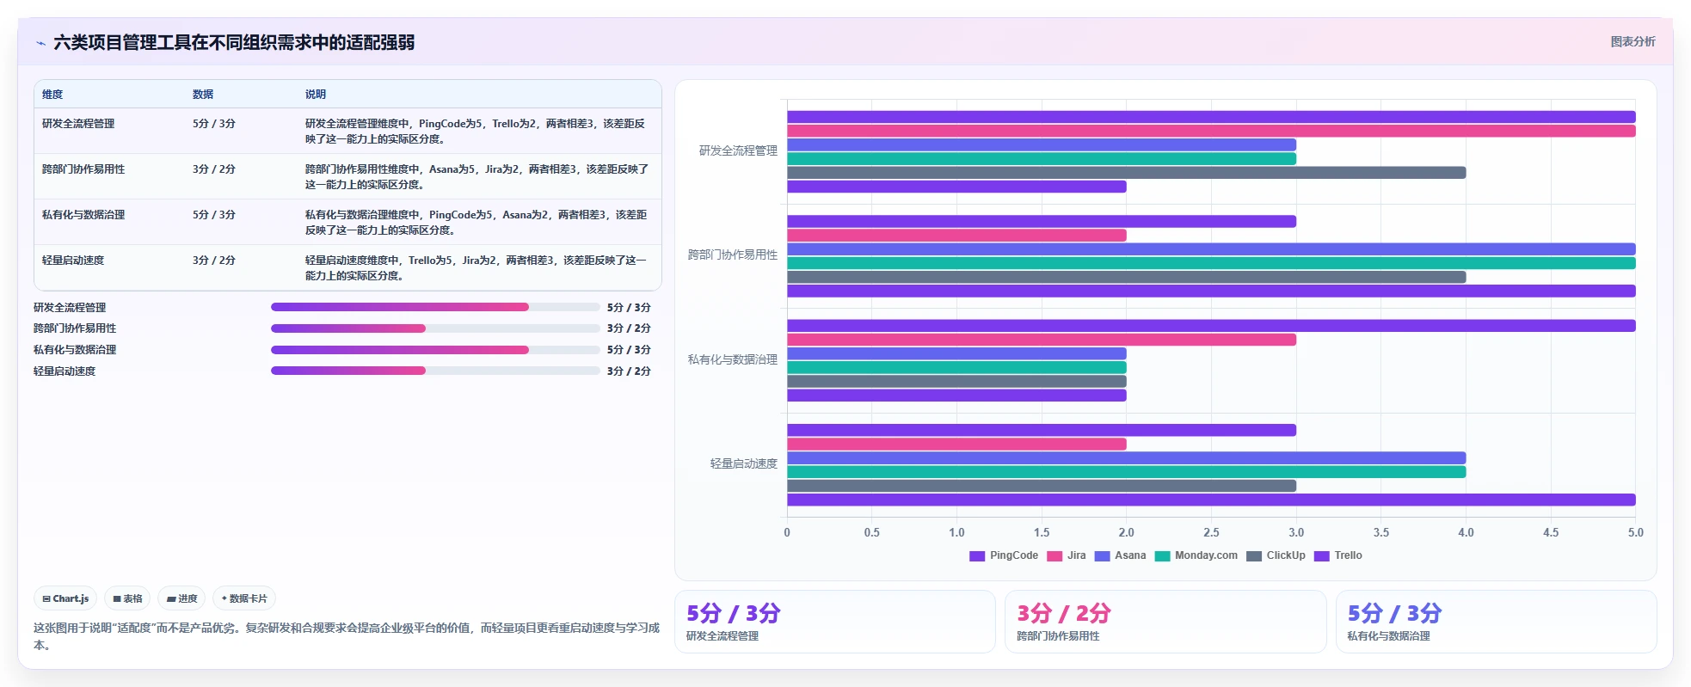Click the 4.0 tick on the x-axis
1691x687 pixels.
[x=1466, y=533]
